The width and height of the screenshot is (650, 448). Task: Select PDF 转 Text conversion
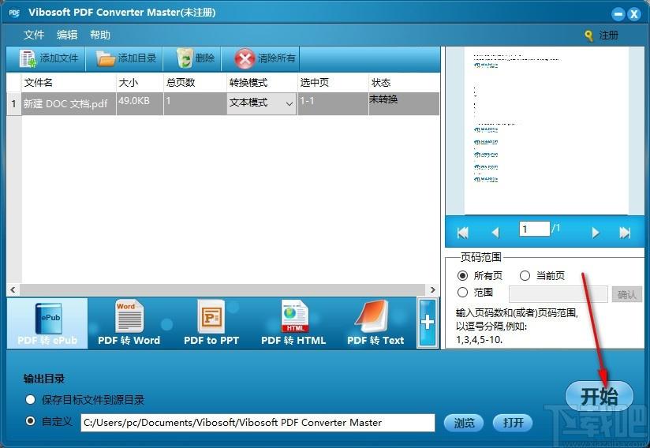[375, 323]
